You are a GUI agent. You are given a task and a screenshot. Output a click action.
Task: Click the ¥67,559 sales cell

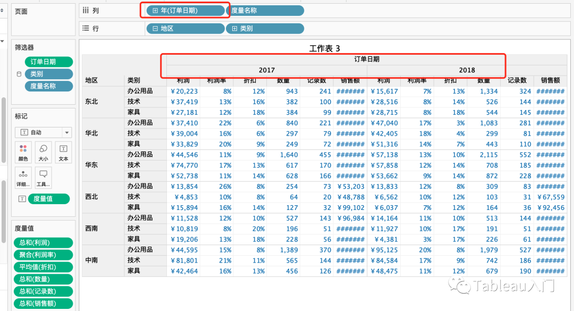click(551, 197)
